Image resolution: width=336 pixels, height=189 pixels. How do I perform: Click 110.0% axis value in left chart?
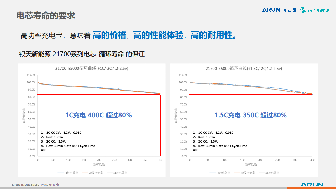pyautogui.click(x=31, y=75)
